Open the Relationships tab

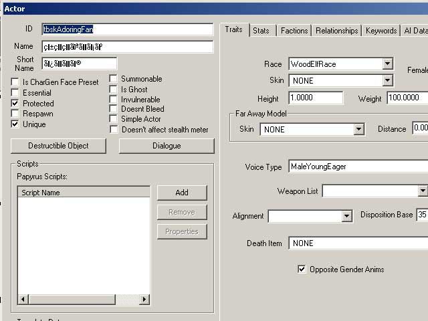pos(337,31)
